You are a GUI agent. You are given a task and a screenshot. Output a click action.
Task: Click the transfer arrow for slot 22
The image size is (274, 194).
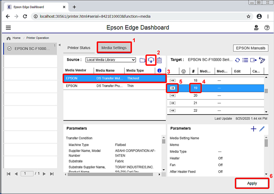173,110
